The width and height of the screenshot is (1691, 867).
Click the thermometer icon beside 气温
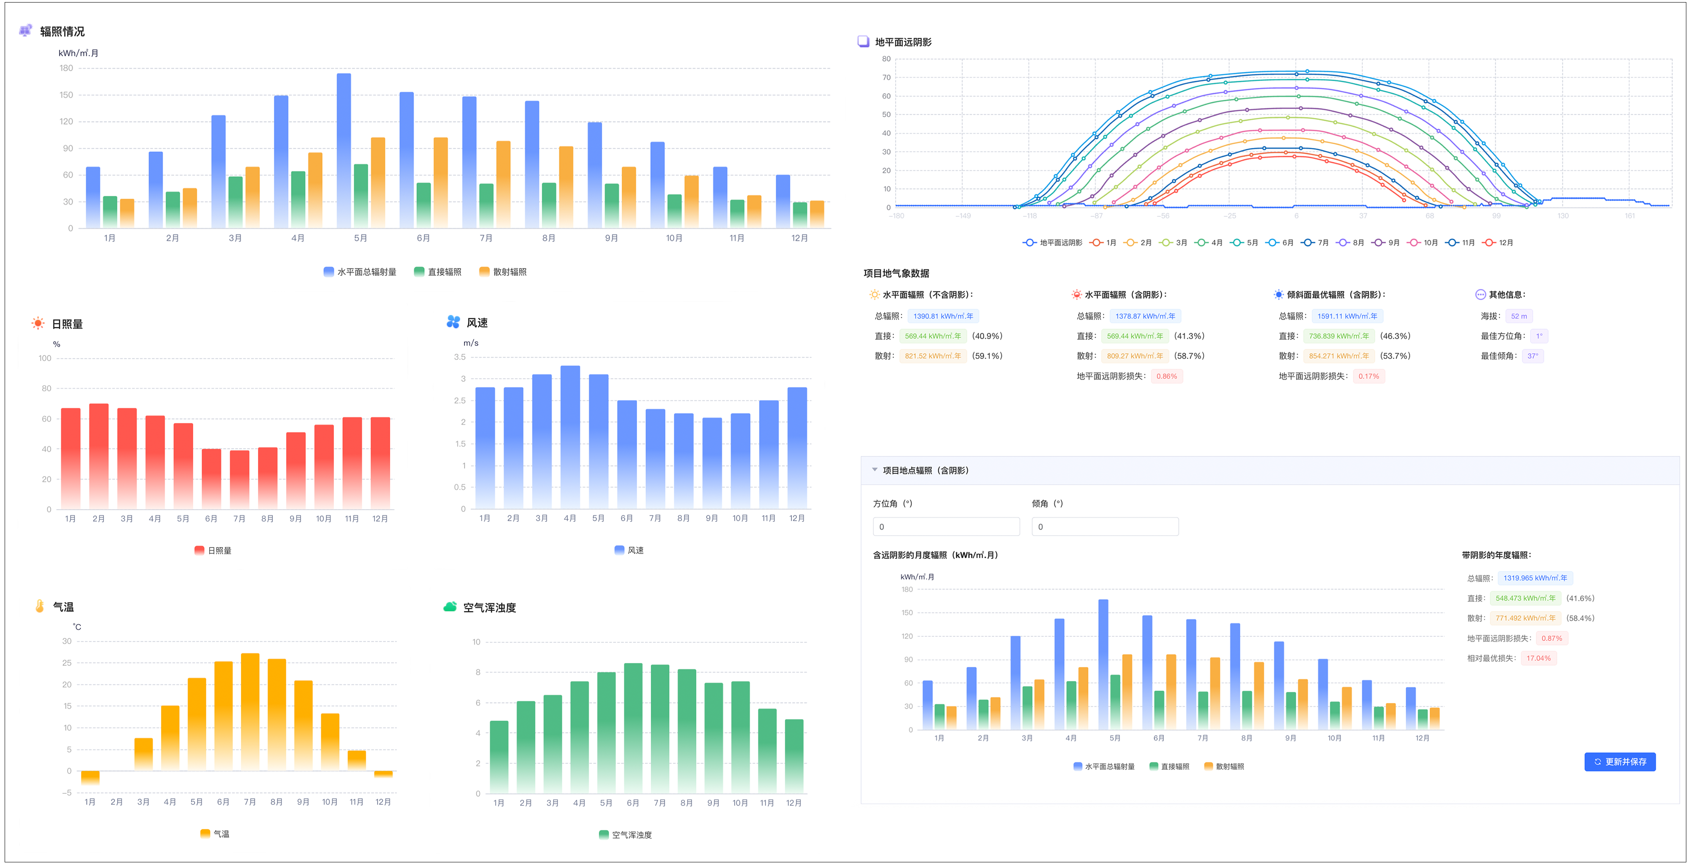point(39,607)
